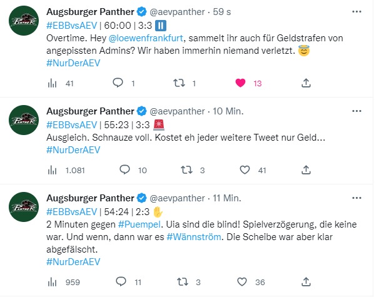View analytics of tweet with 1.081 views
Viewport: 379px width, 297px height.
[x=52, y=170]
